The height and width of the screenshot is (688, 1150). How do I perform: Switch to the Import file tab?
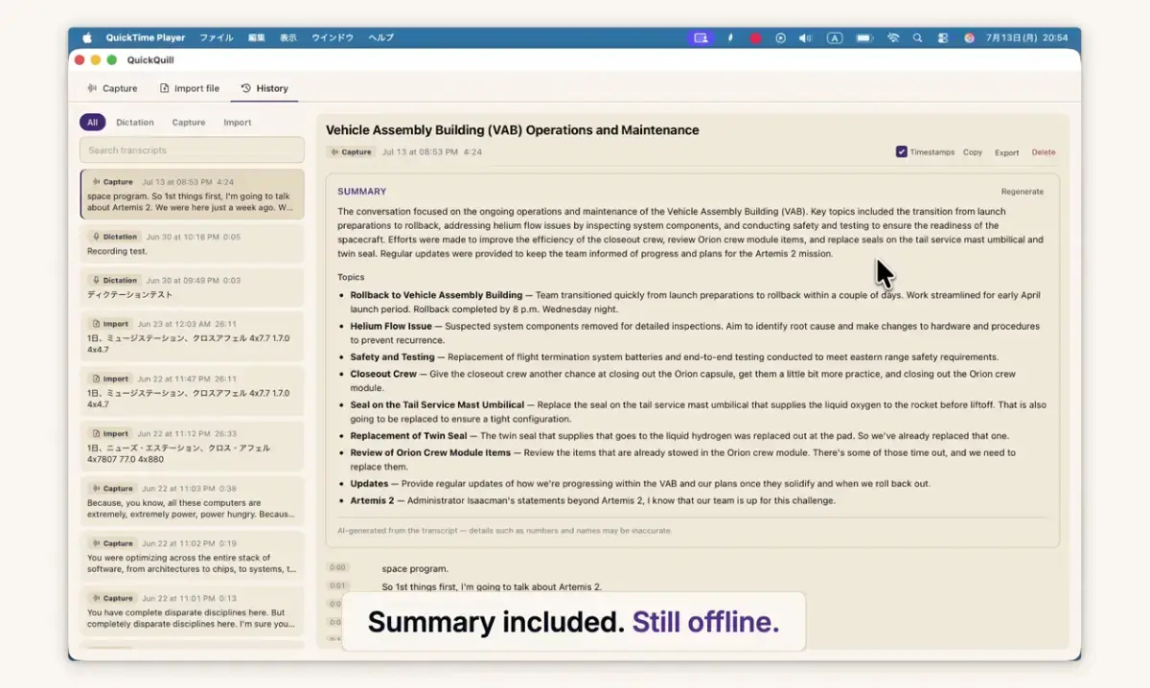pyautogui.click(x=190, y=88)
